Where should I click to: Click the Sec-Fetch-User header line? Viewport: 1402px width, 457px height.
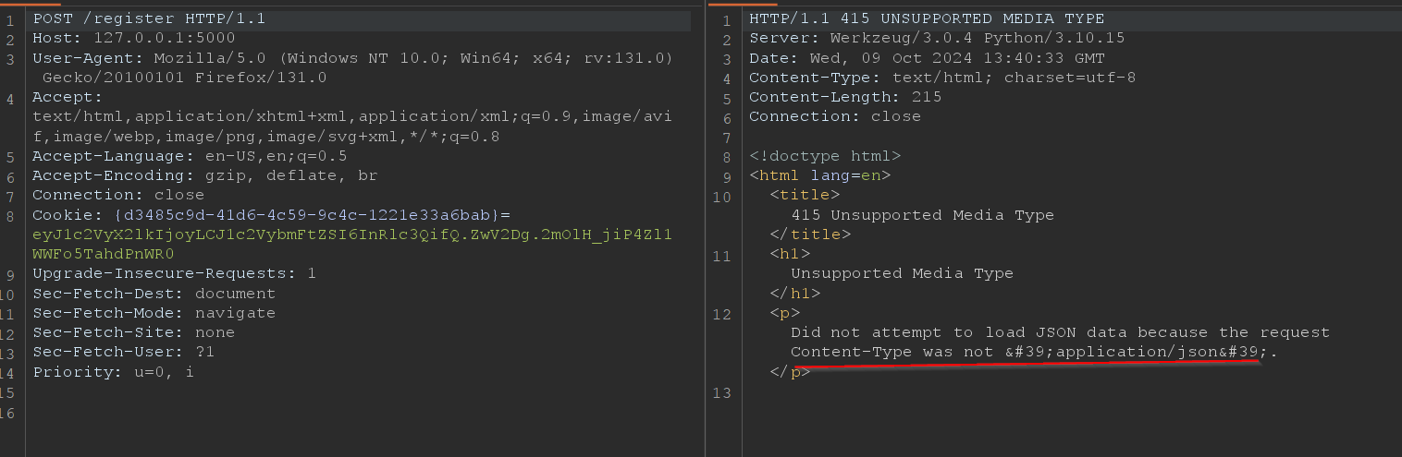(x=123, y=353)
